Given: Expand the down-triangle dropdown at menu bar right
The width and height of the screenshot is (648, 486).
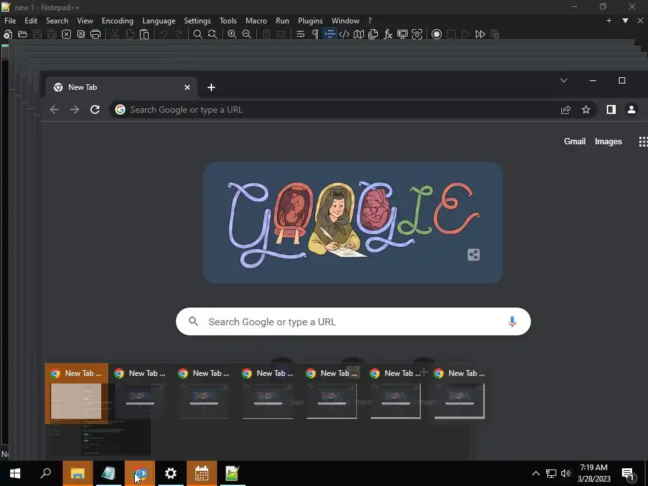Looking at the screenshot, I should [625, 21].
